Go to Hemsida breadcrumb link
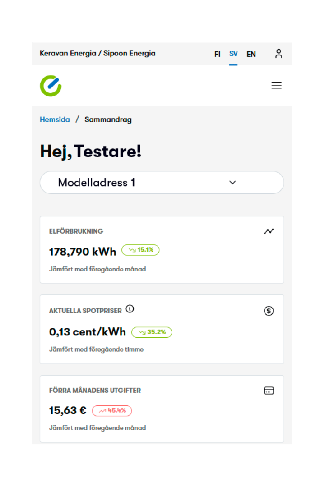The width and height of the screenshot is (325, 487). coord(55,119)
